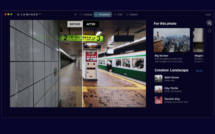
Task: Open the Catalog tab
Action: [86, 15]
